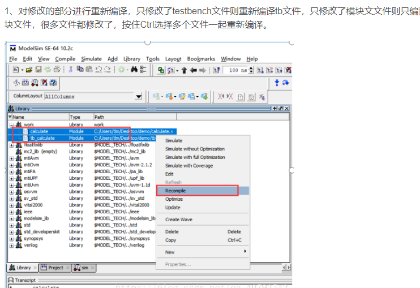The width and height of the screenshot is (420, 288).
Task: Click the Open folder toolbar icon
Action: click(x=29, y=70)
